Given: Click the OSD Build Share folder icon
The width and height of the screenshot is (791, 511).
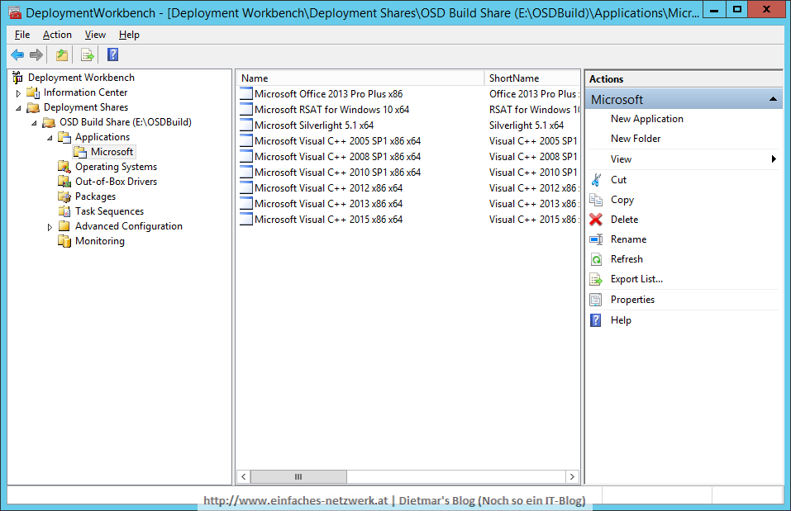Looking at the screenshot, I should click(x=49, y=122).
